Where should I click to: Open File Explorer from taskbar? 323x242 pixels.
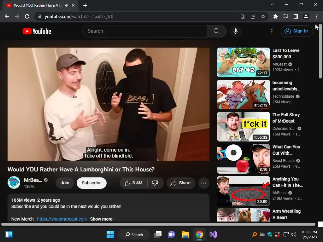[x=185, y=234]
